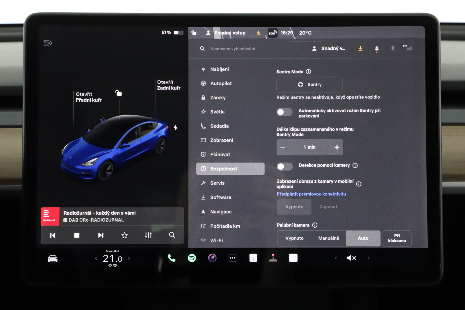Viewport: 465px width, 310px height.
Task: Unmute audio via the speaker icon
Action: pos(352,258)
